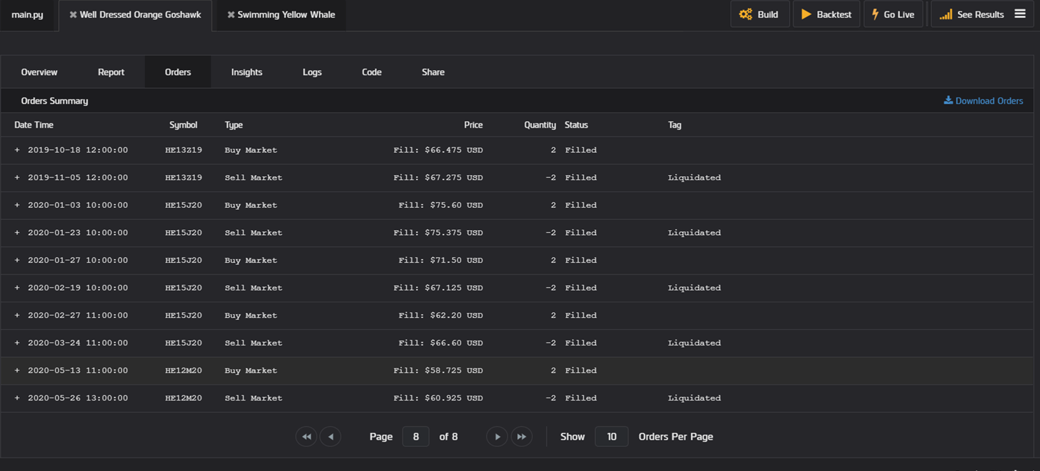Jump to first page of orders
The width and height of the screenshot is (1040, 471).
pyautogui.click(x=306, y=436)
